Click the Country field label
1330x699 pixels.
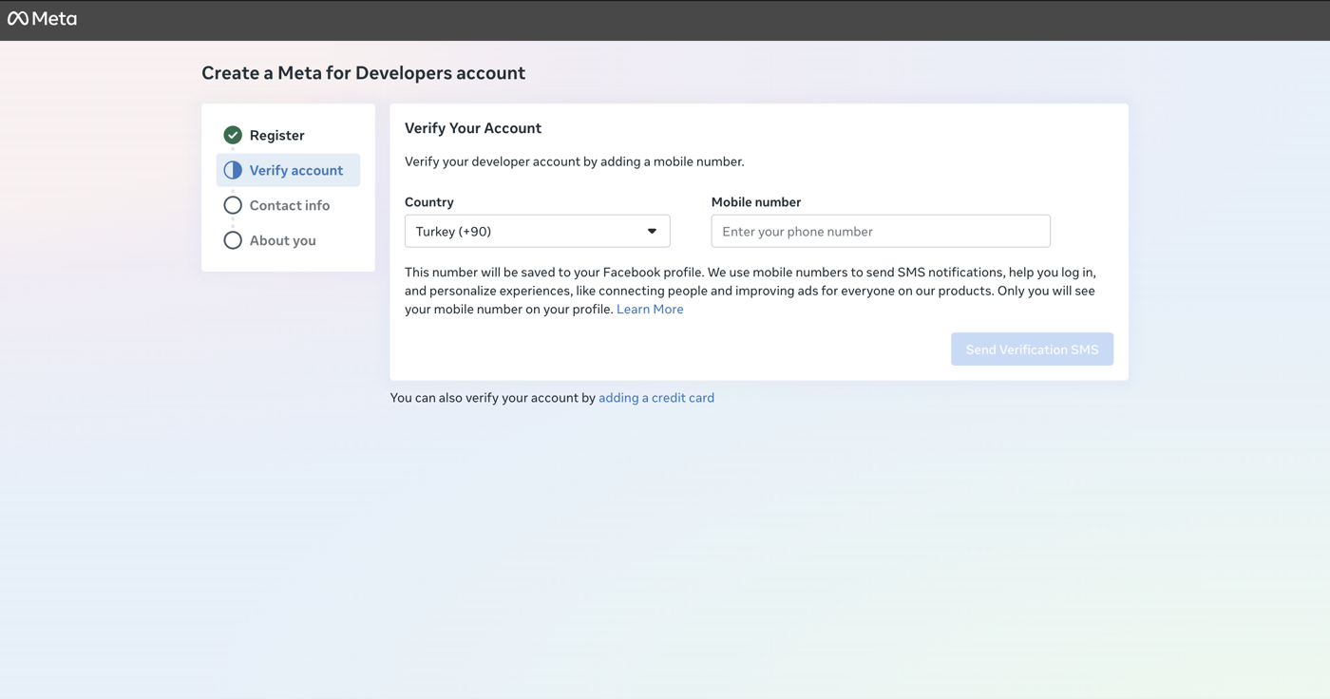pos(429,202)
